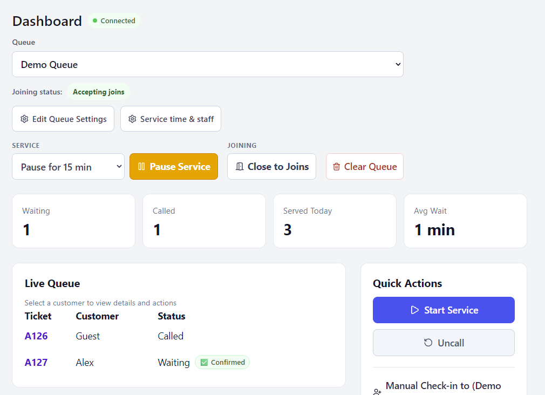Click the undo arrow icon on Uncall
The image size is (545, 395).
click(428, 343)
